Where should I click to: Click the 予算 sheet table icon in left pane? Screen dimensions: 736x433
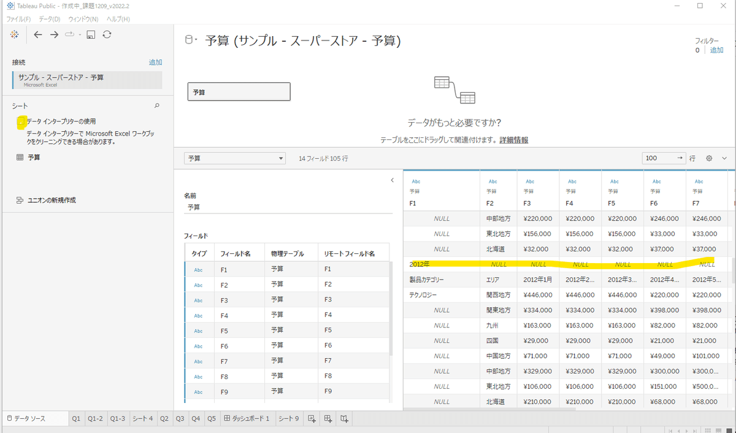coord(20,158)
